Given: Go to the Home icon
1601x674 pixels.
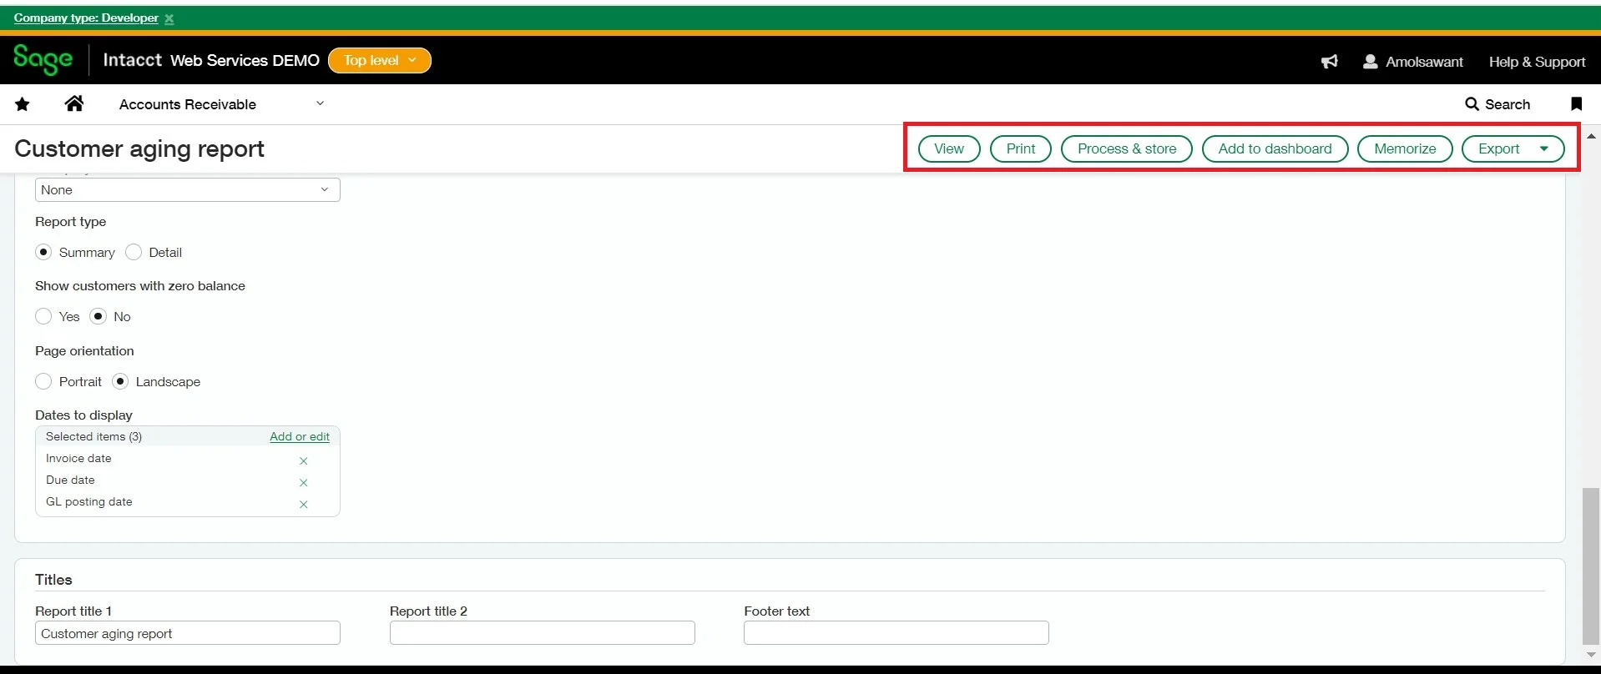Looking at the screenshot, I should (x=74, y=103).
